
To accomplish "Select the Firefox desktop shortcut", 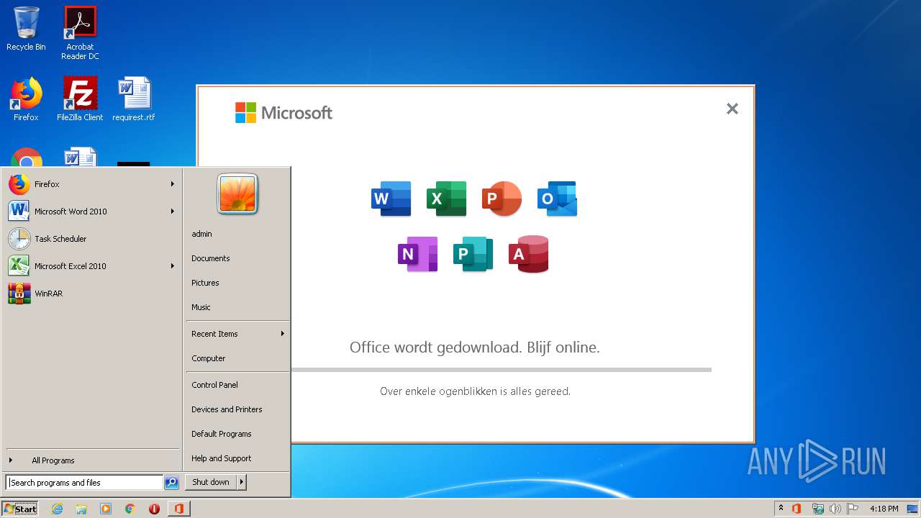I will 26,99.
